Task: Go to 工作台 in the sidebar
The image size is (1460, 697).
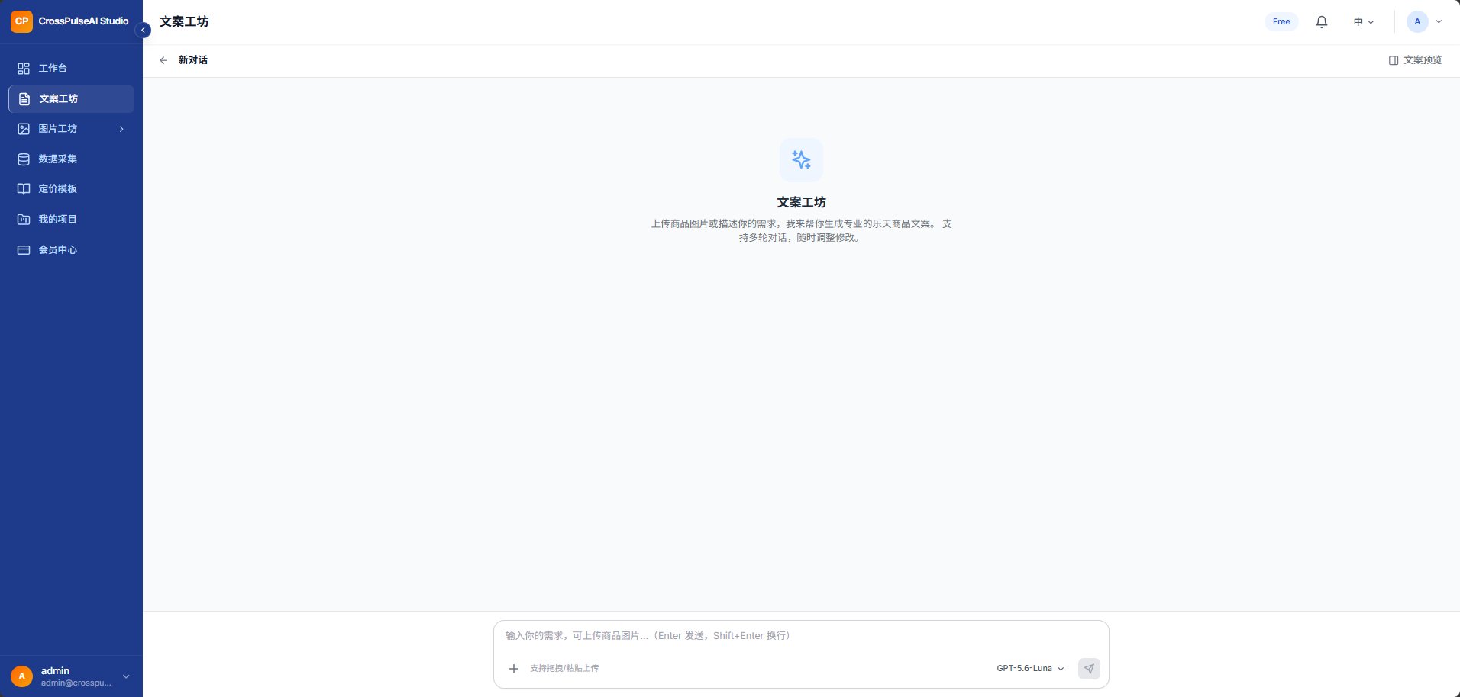Action: coord(71,69)
